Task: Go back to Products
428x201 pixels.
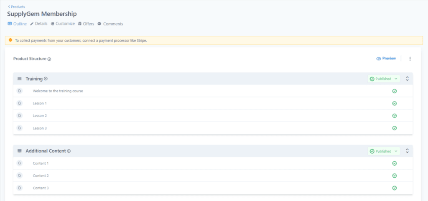Action: (17, 7)
